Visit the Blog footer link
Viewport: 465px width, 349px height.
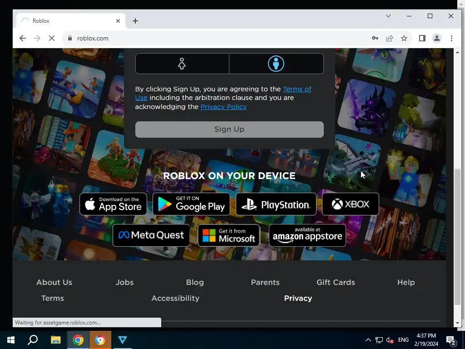tap(195, 282)
